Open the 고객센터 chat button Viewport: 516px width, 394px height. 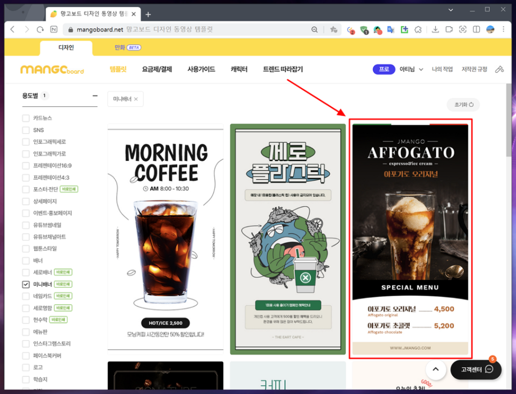click(x=476, y=369)
